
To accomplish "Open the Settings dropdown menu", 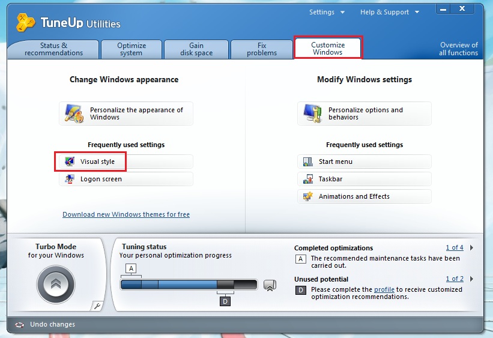I will click(327, 12).
